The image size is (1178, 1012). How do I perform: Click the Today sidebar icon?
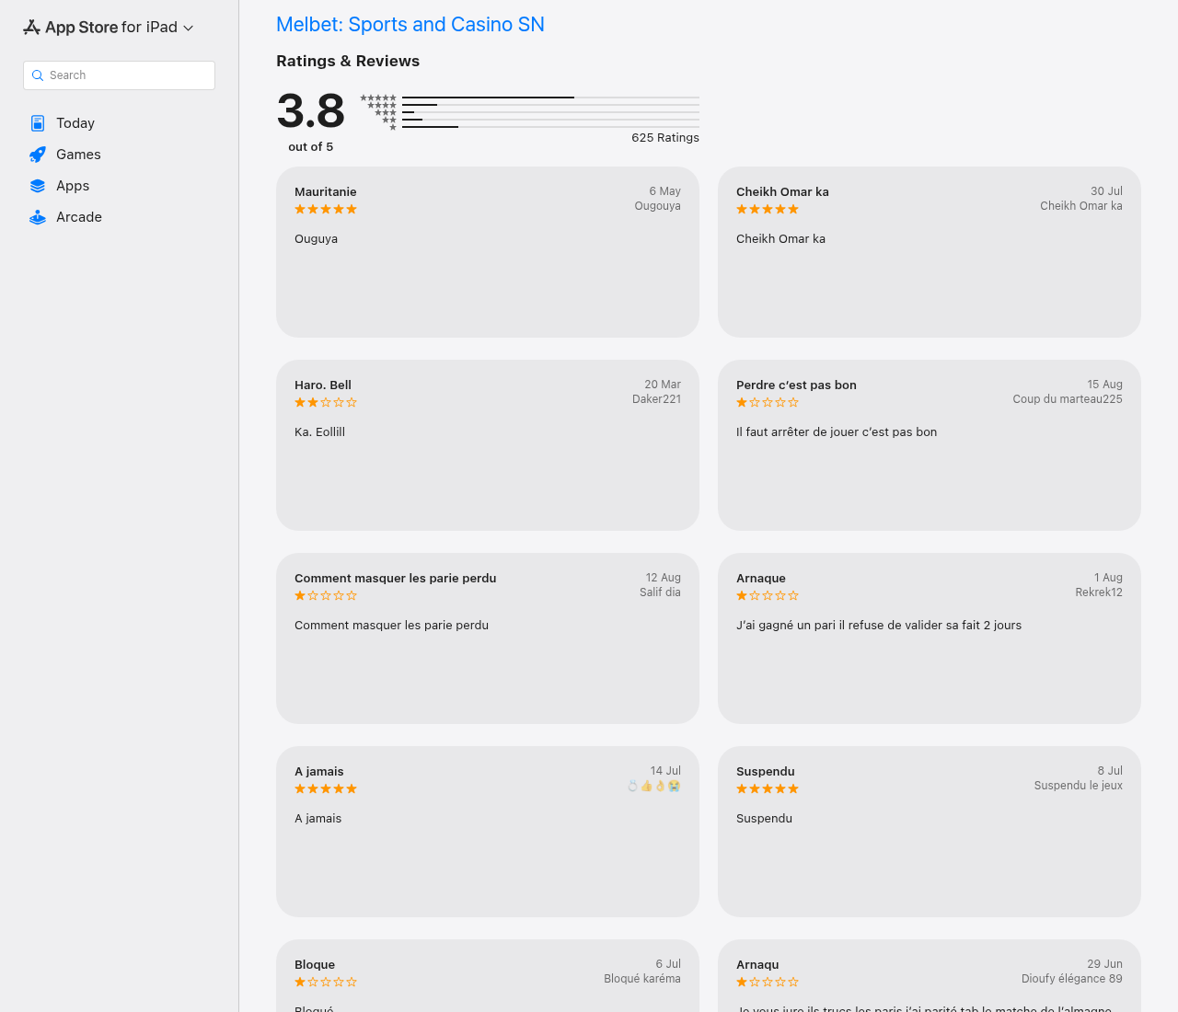(x=38, y=123)
